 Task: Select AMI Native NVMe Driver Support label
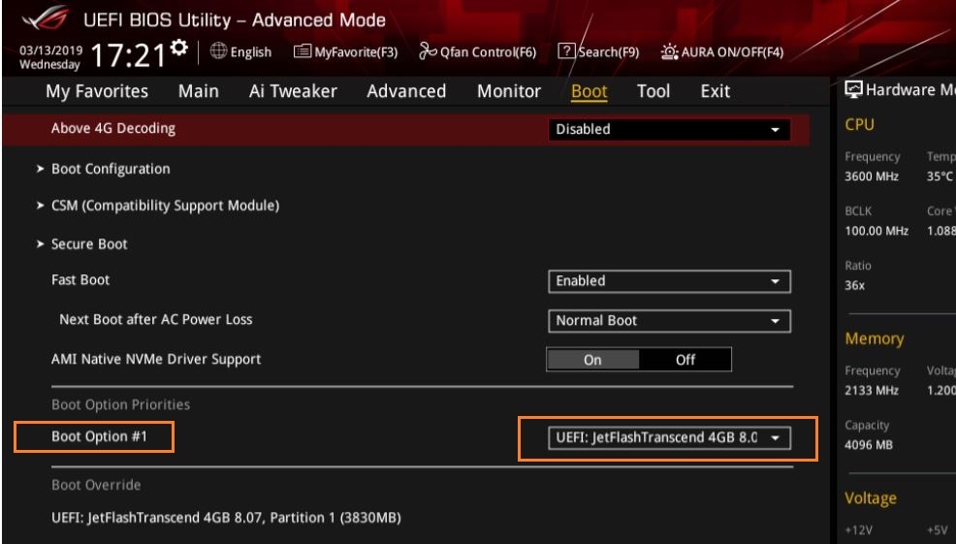(x=156, y=359)
